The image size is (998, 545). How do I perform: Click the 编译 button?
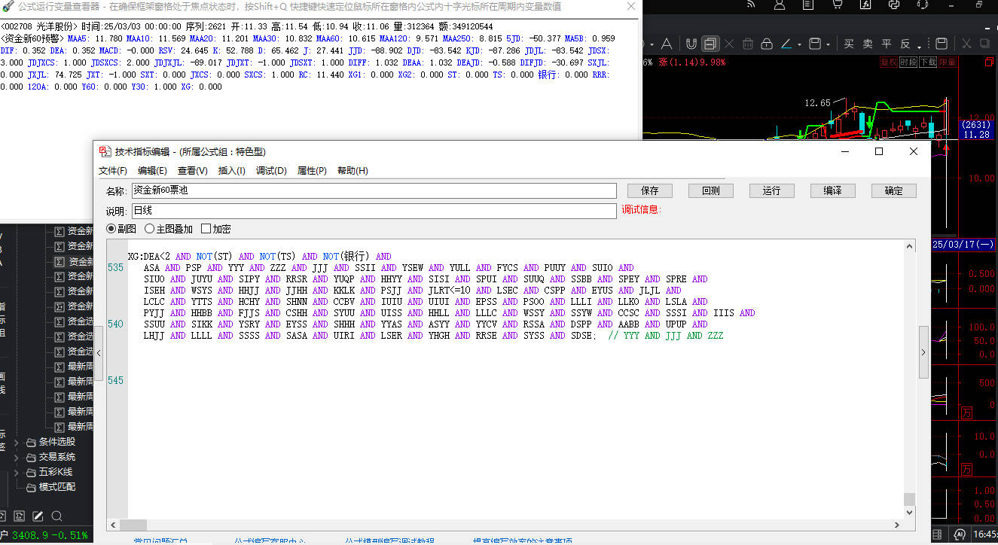point(832,190)
